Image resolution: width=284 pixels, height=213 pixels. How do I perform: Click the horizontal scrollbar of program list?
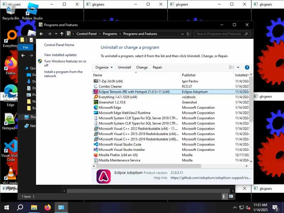pos(149,166)
